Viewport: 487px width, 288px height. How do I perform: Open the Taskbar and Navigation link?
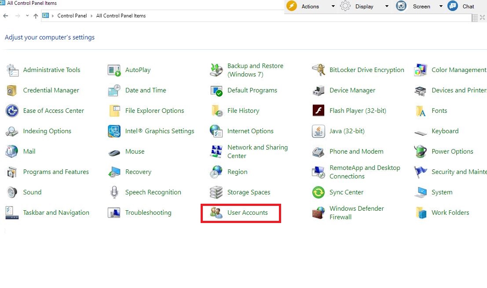[x=56, y=212]
